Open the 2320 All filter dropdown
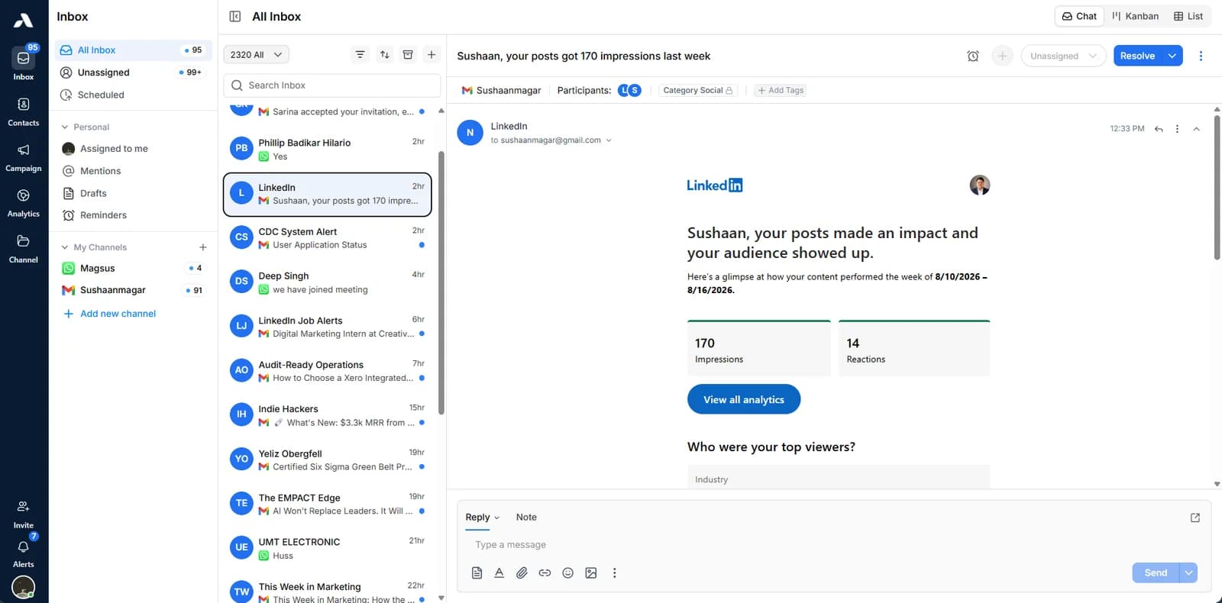The image size is (1222, 603). 257,54
